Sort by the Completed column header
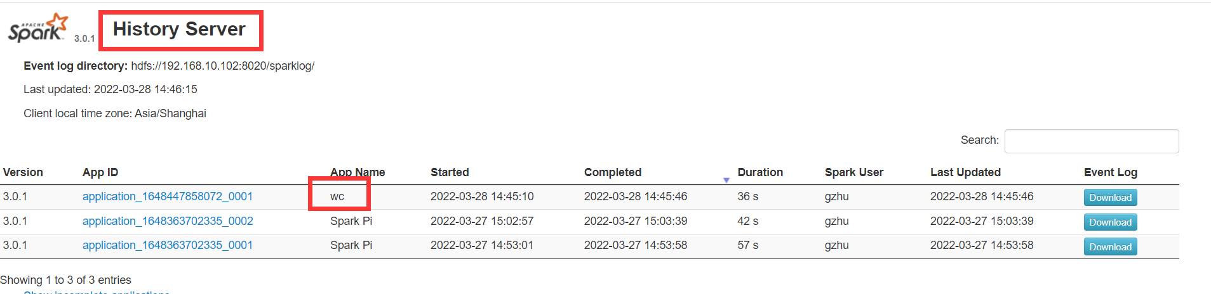Screen dimensions: 1211x294 [x=612, y=172]
